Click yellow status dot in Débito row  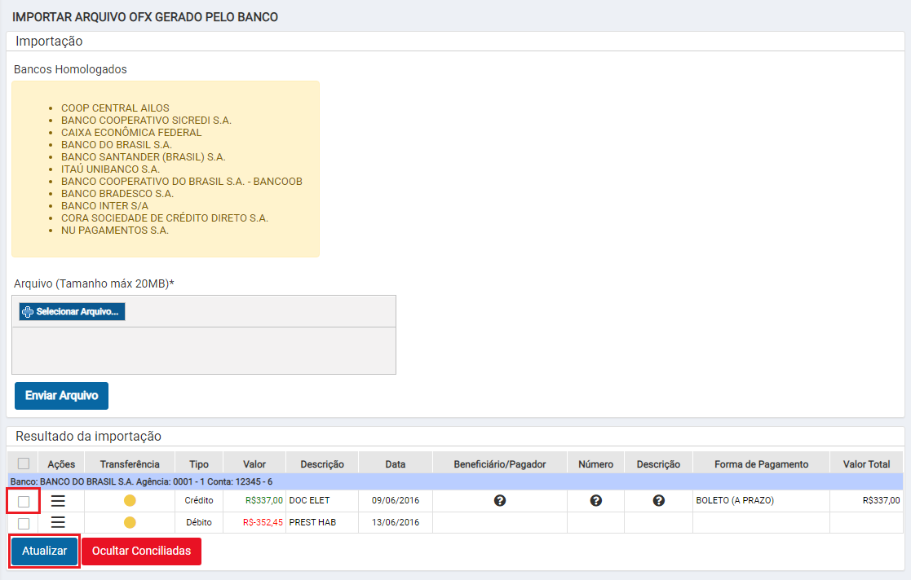pyautogui.click(x=130, y=522)
